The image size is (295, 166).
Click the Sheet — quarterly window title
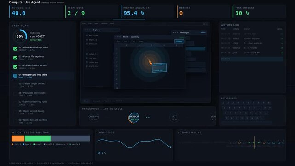[x=131, y=37]
